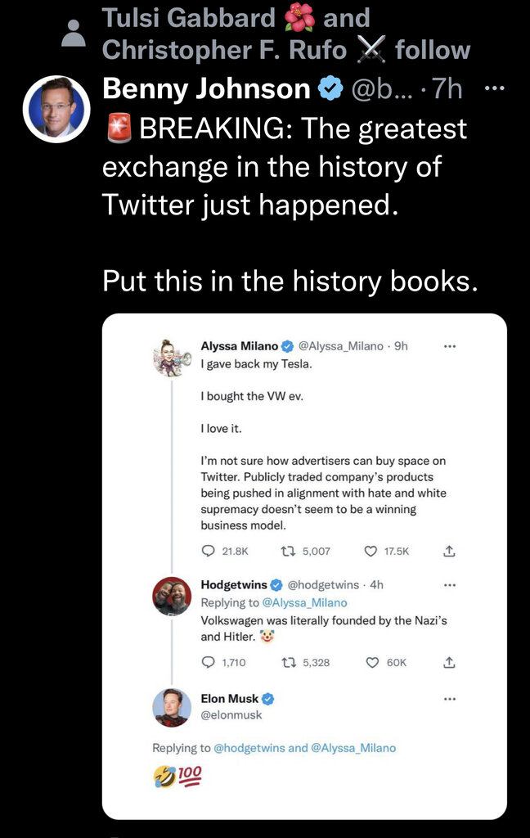The height and width of the screenshot is (838, 530).
Task: Click the reply icon with 1,710 replies
Action: pos(208,663)
